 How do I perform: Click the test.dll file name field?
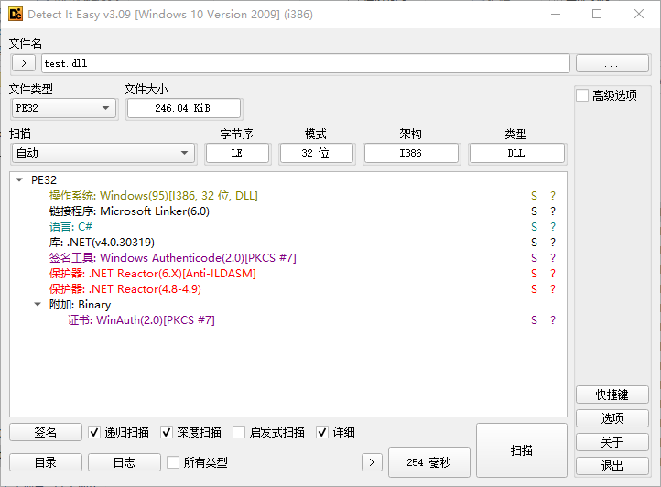click(306, 63)
